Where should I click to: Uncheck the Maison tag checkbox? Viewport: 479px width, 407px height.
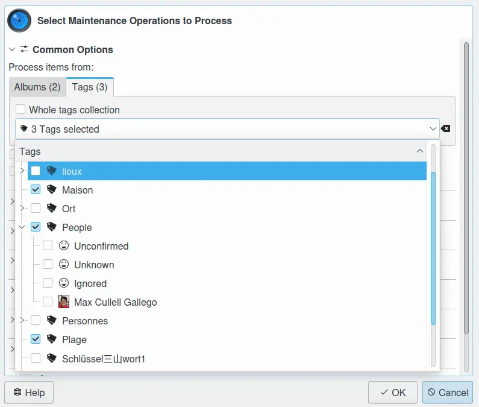pyautogui.click(x=36, y=190)
